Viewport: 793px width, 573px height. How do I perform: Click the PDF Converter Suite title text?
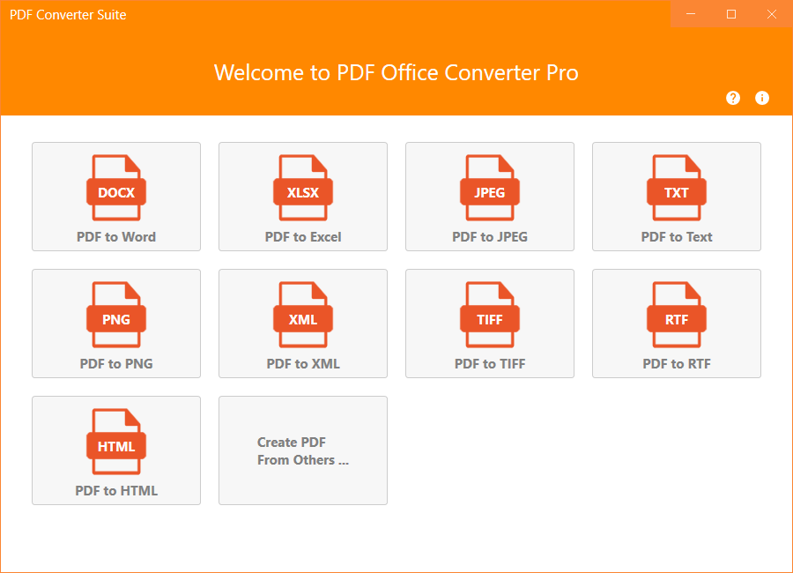(67, 14)
